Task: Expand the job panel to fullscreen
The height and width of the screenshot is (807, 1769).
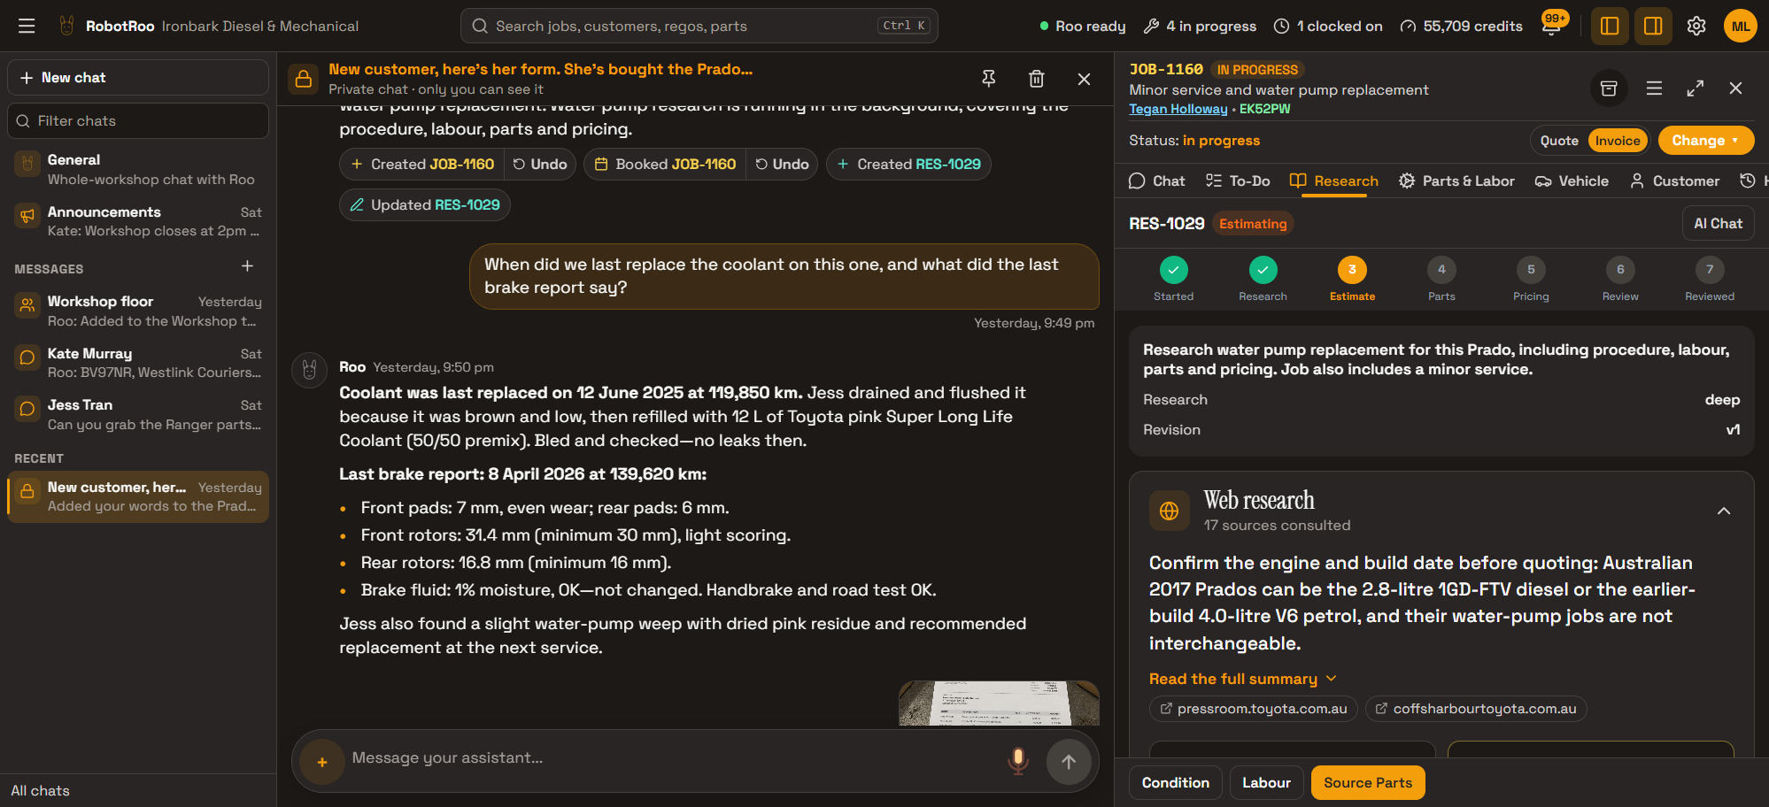Action: pyautogui.click(x=1696, y=88)
